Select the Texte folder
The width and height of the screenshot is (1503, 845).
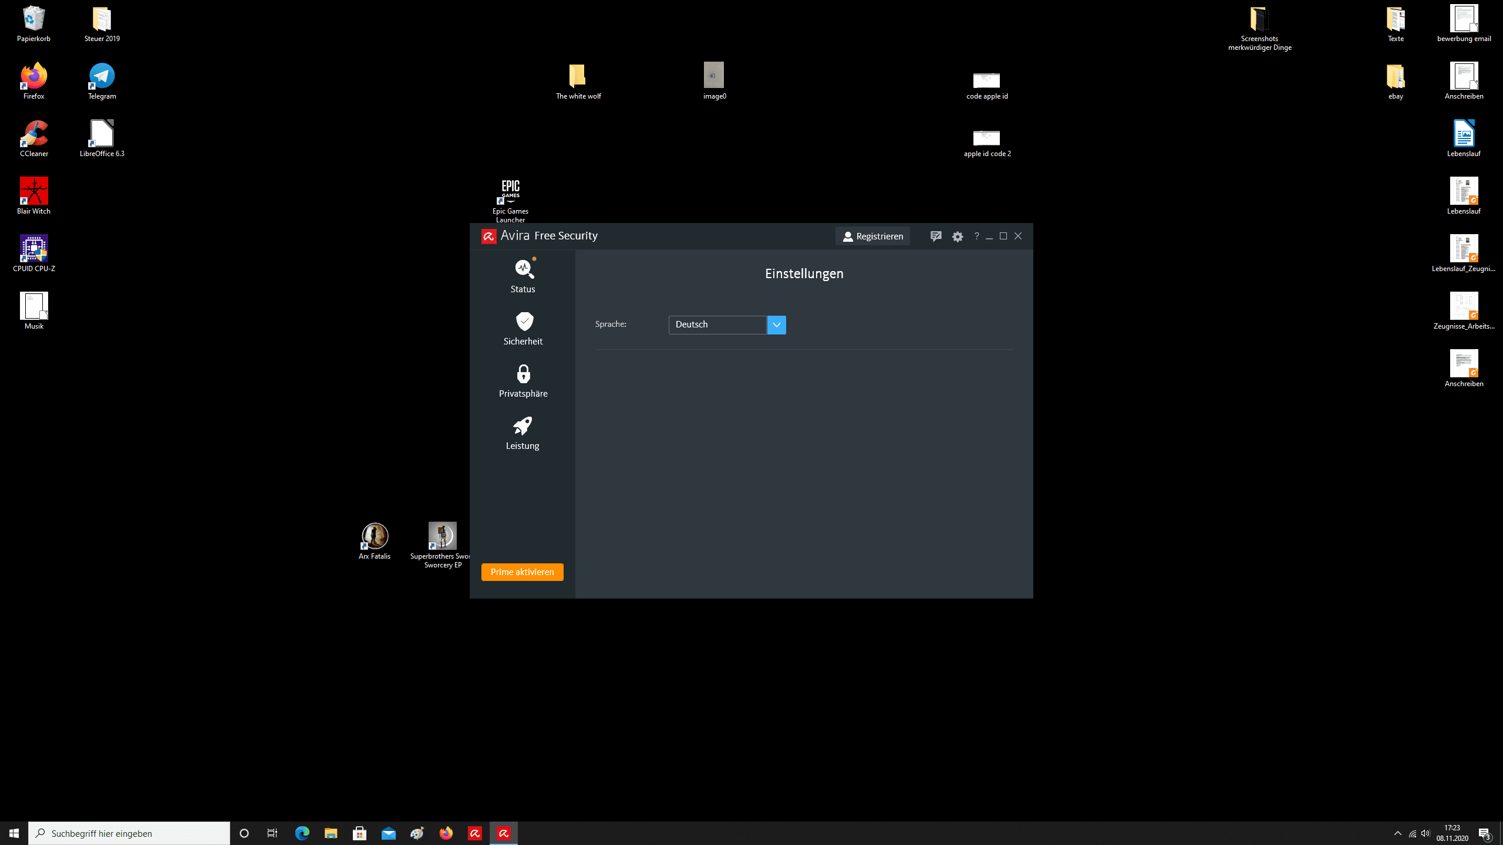point(1396,25)
